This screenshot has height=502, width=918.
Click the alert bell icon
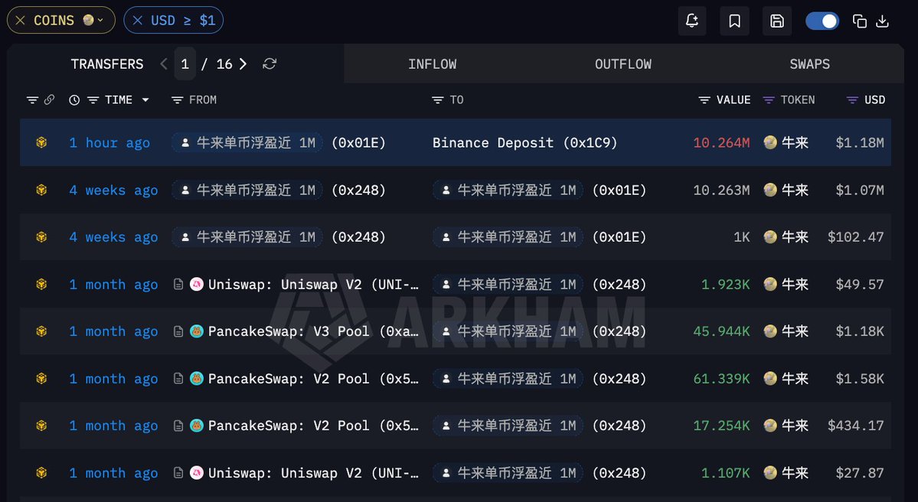pos(692,21)
